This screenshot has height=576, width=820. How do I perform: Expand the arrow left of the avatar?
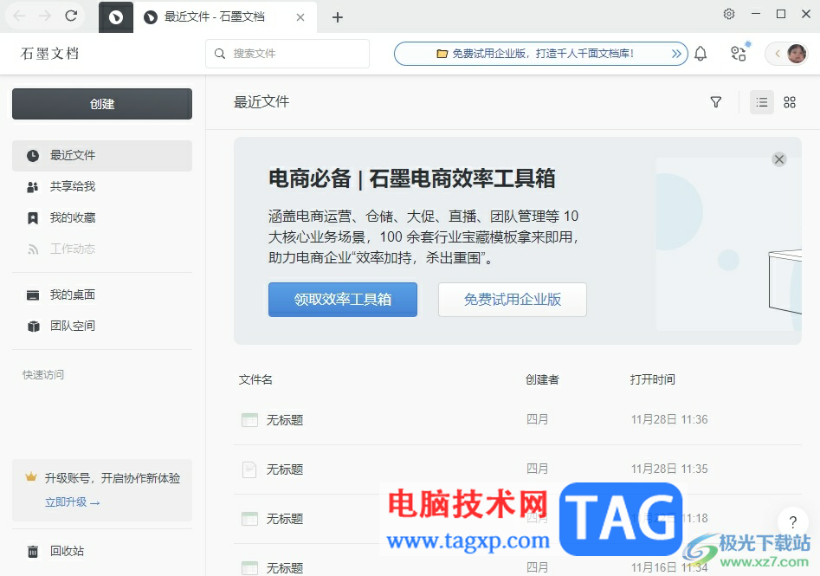coord(778,54)
